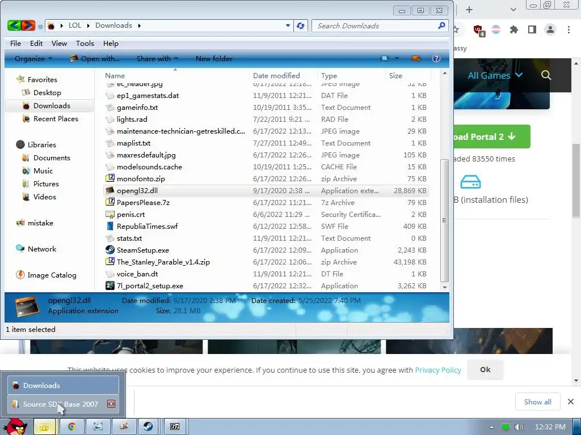
Task: Open the Explorer help icon
Action: tap(436, 58)
